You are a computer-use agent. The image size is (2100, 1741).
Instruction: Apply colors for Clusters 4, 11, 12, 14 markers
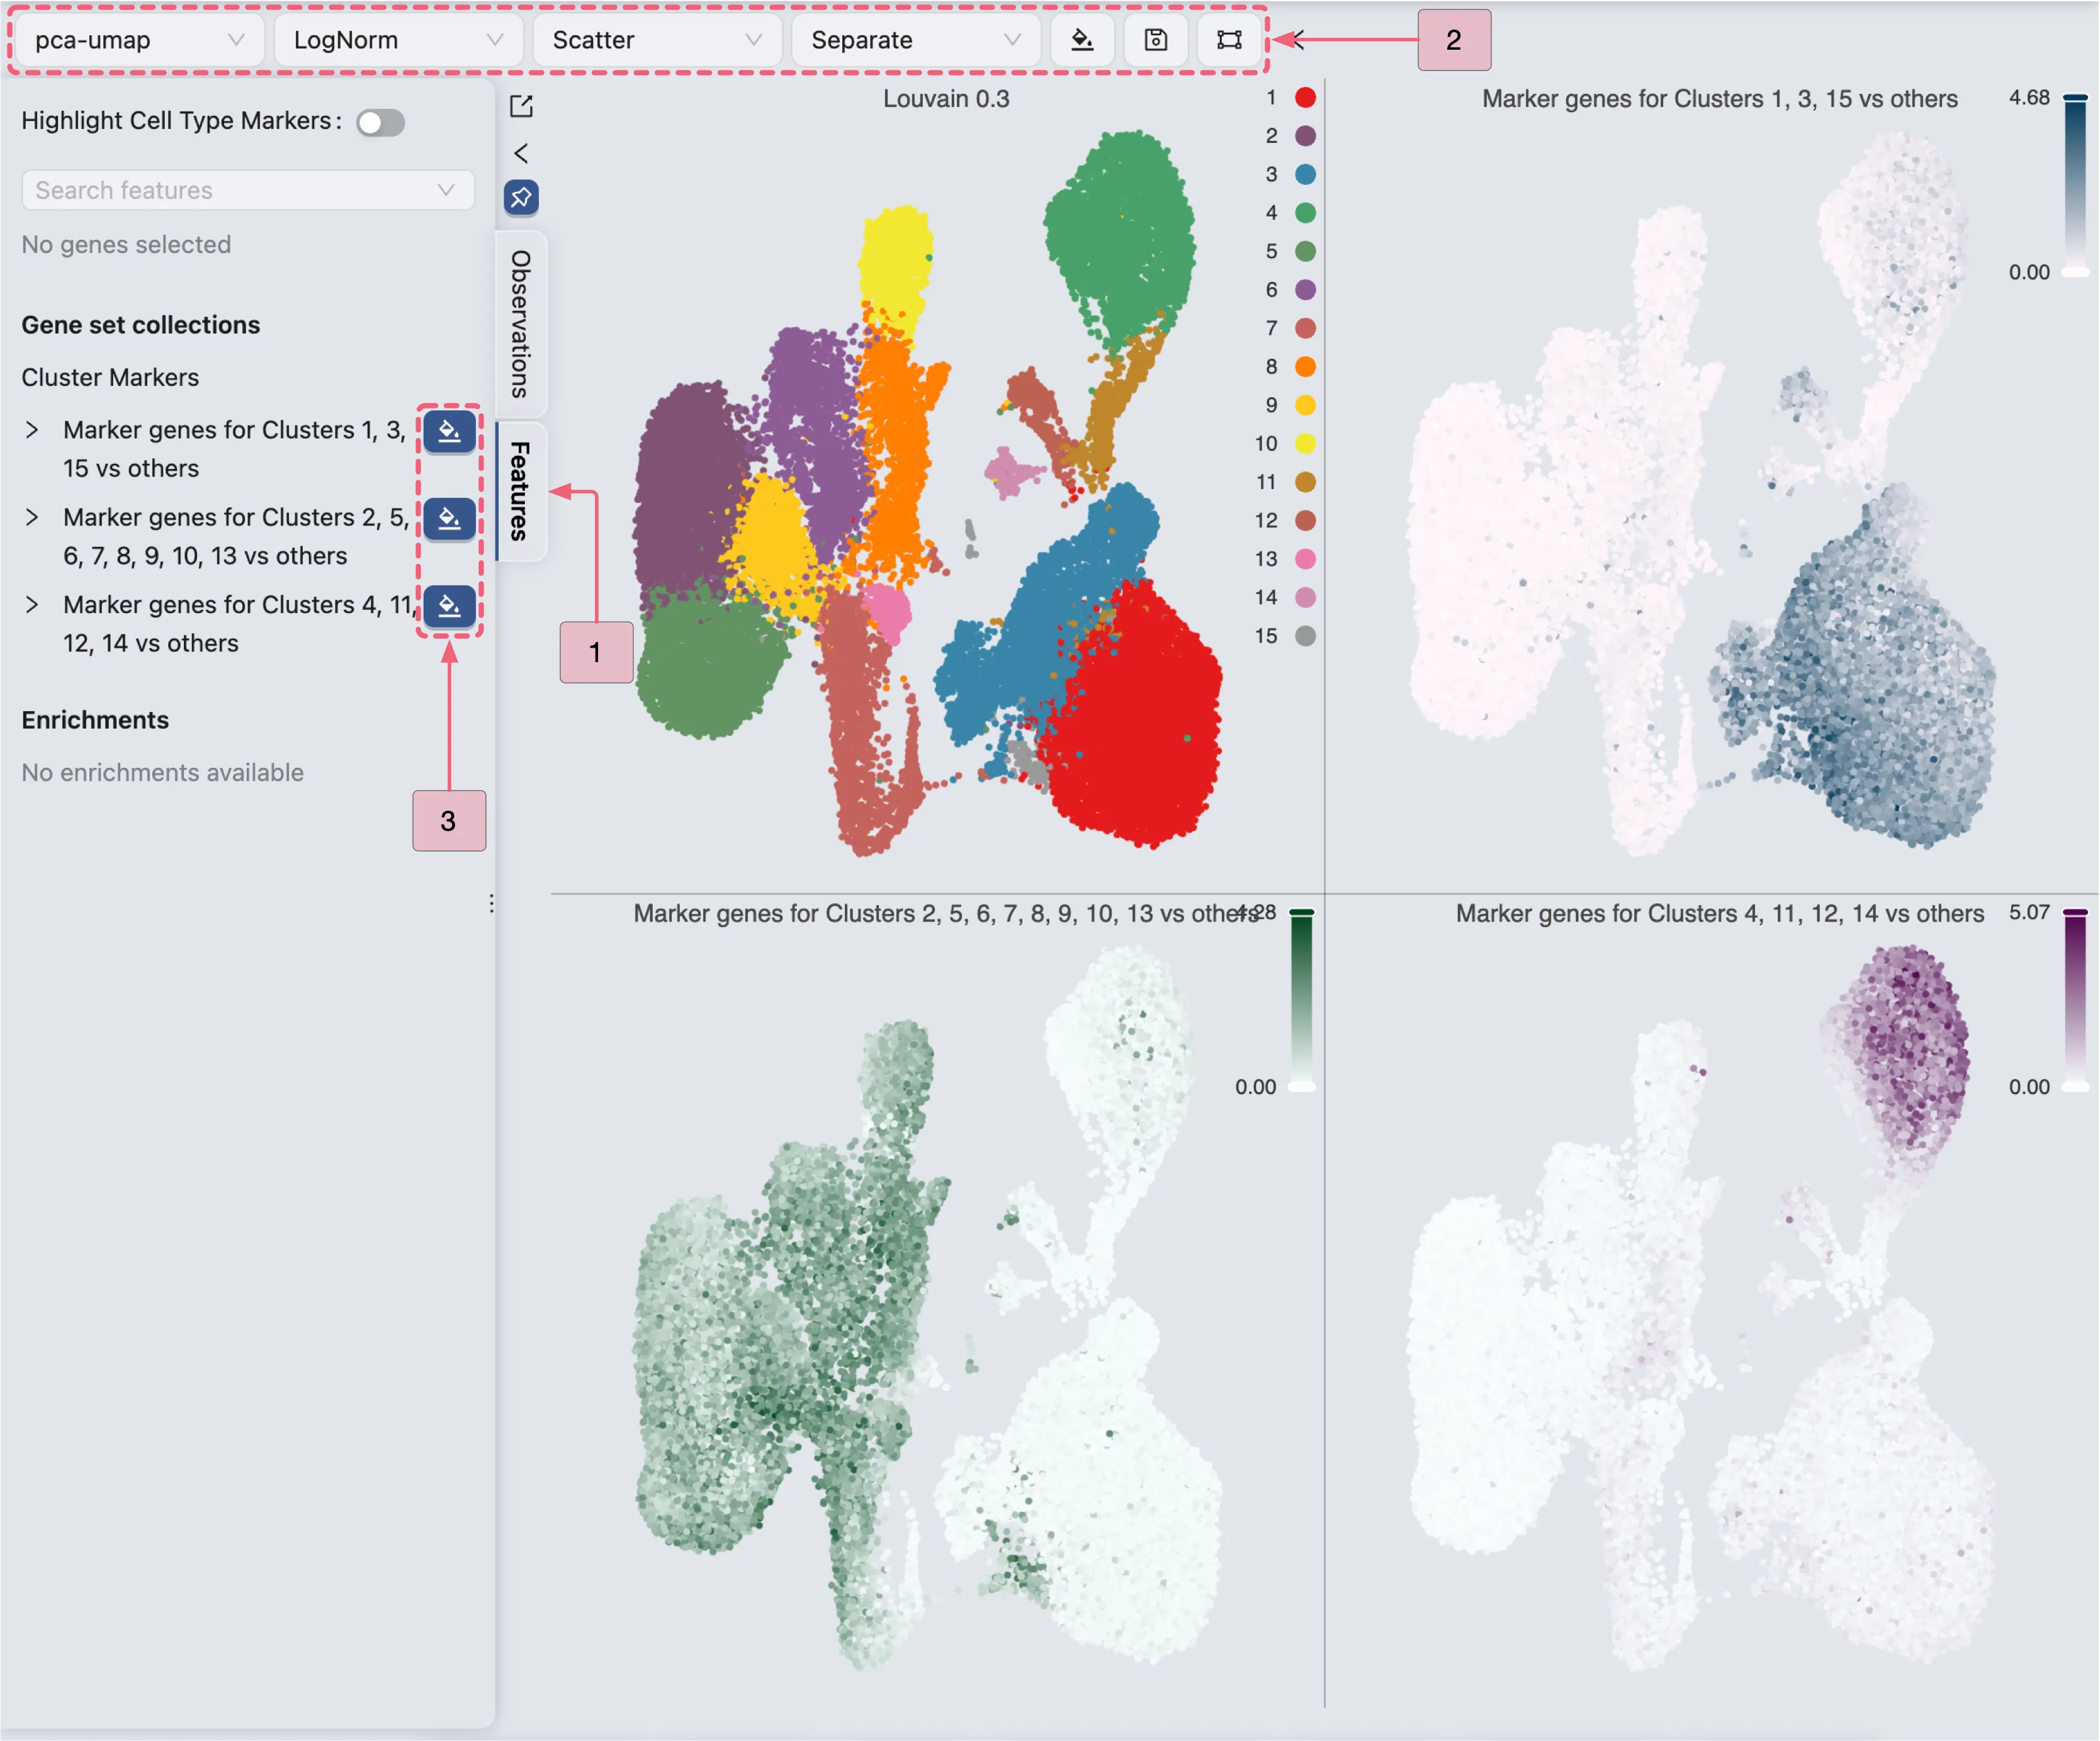click(x=449, y=606)
